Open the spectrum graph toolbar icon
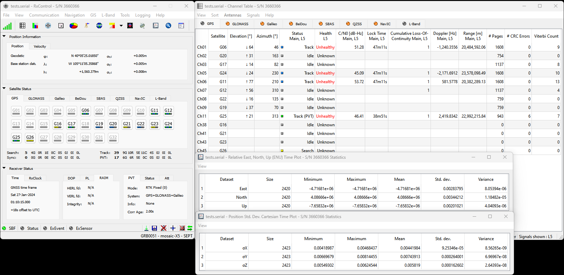The height and width of the screenshot is (275, 564). click(156, 26)
